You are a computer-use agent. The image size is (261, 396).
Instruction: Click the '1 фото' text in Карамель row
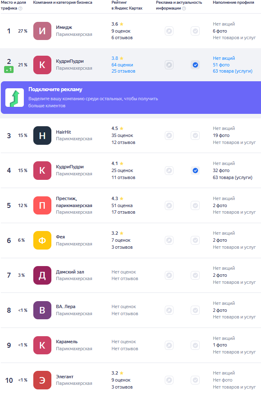coord(220,345)
